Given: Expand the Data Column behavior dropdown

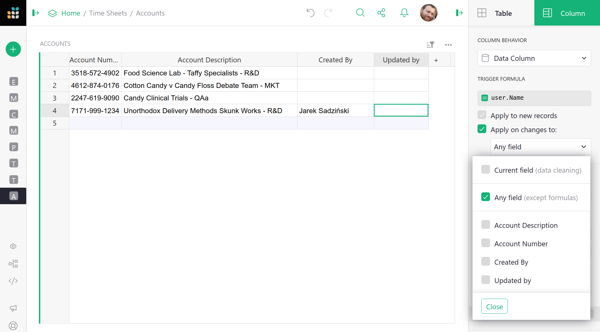Looking at the screenshot, I should pos(534,58).
